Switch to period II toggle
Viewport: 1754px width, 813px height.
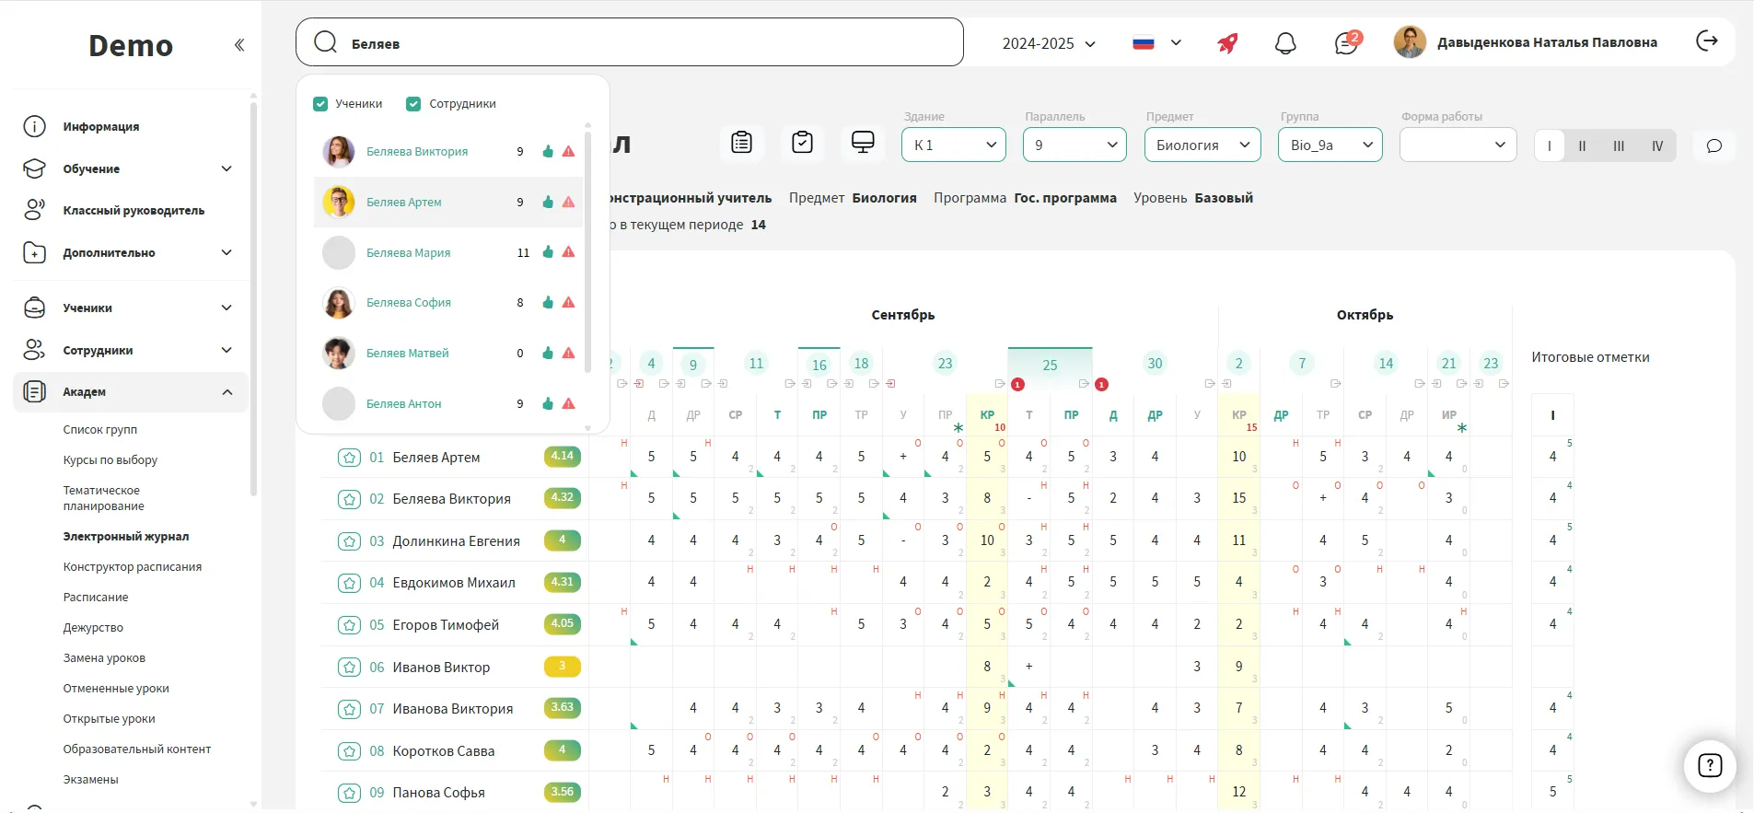pos(1582,145)
